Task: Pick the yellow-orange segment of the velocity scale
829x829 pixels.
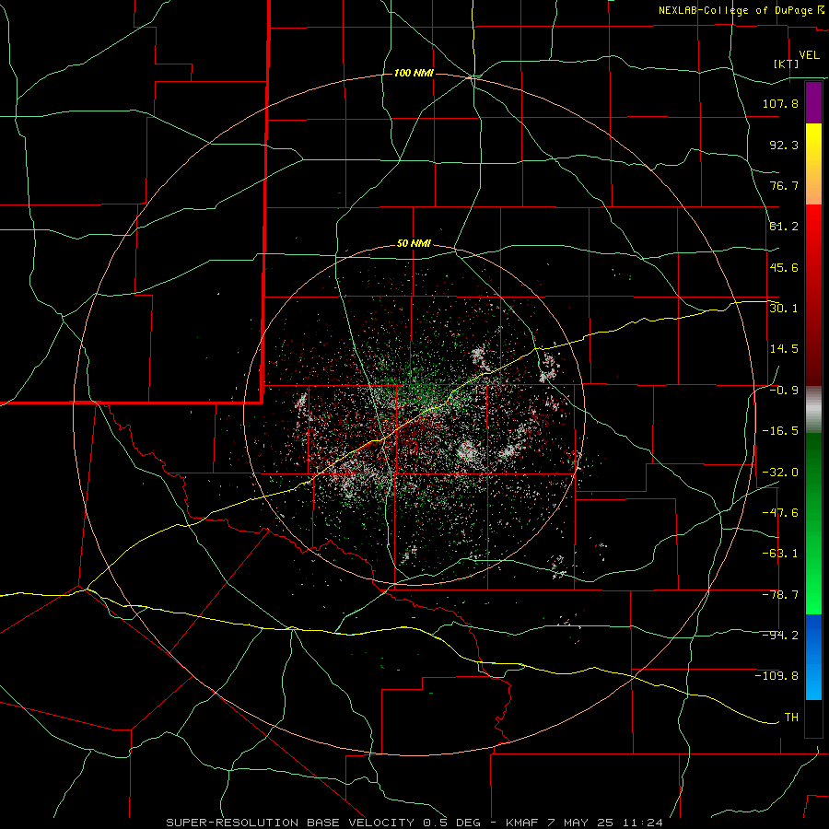Action: click(x=813, y=164)
